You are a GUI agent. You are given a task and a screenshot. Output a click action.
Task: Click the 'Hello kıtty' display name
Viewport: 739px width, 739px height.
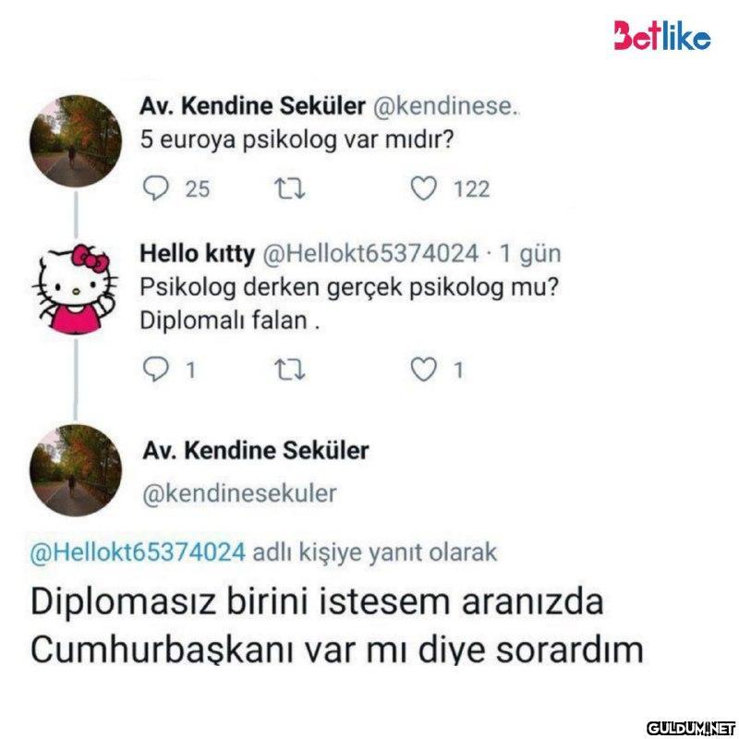pyautogui.click(x=198, y=253)
